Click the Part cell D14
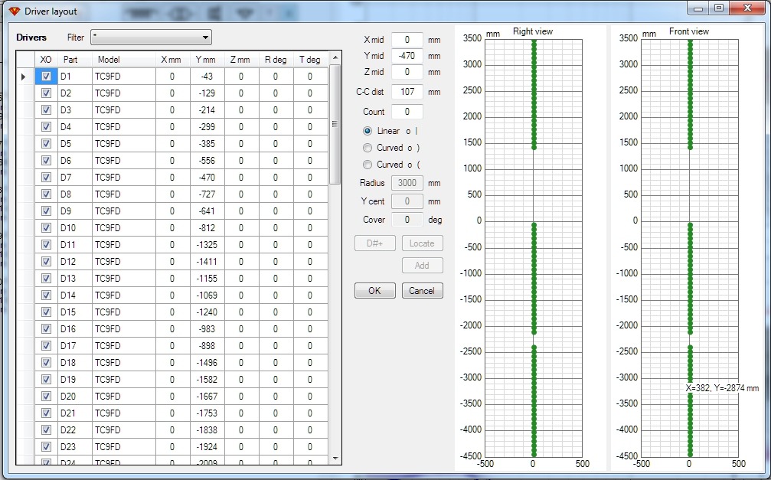Viewport: 771px width, 480px height. [75, 295]
